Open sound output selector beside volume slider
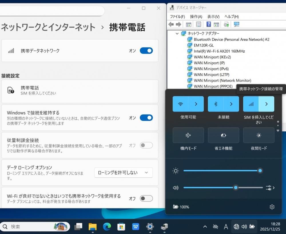 coord(270,188)
